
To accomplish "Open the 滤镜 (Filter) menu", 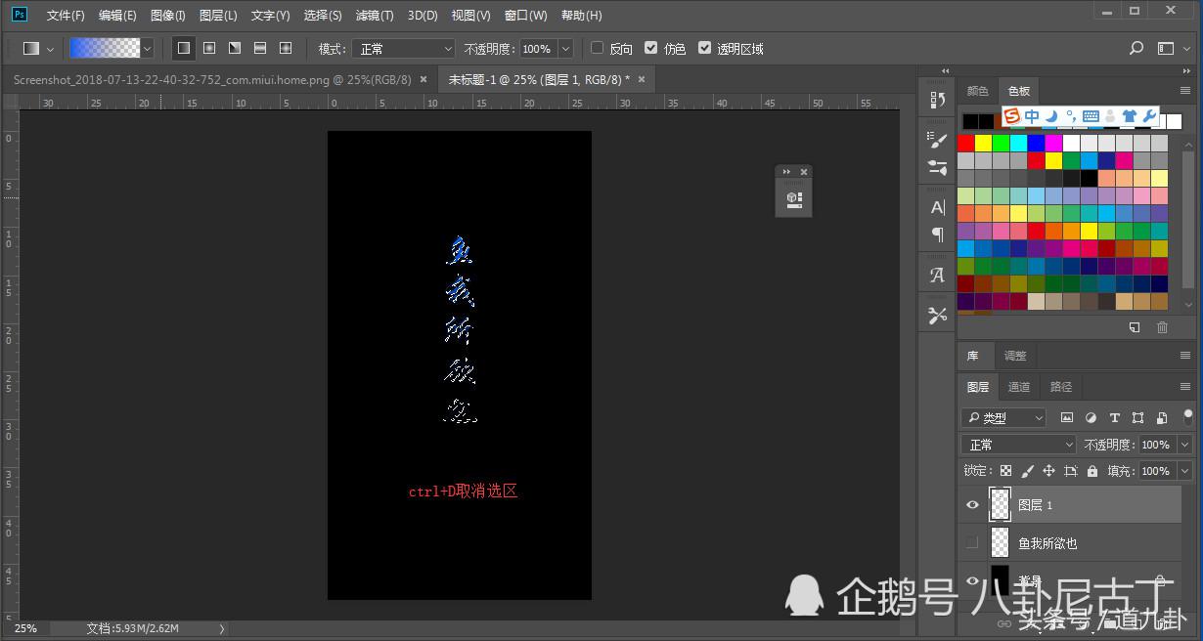I will [x=374, y=15].
